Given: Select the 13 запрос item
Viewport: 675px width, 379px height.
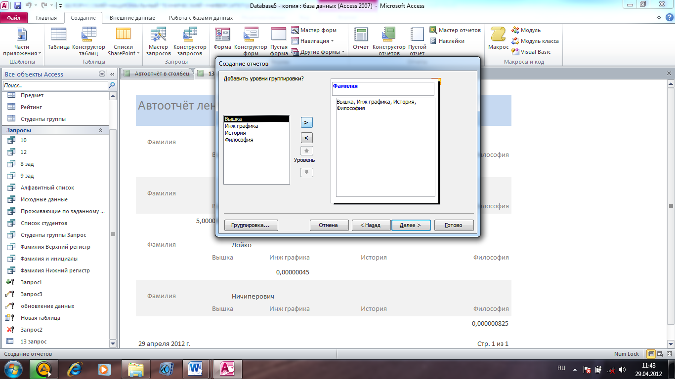Looking at the screenshot, I should (x=55, y=341).
